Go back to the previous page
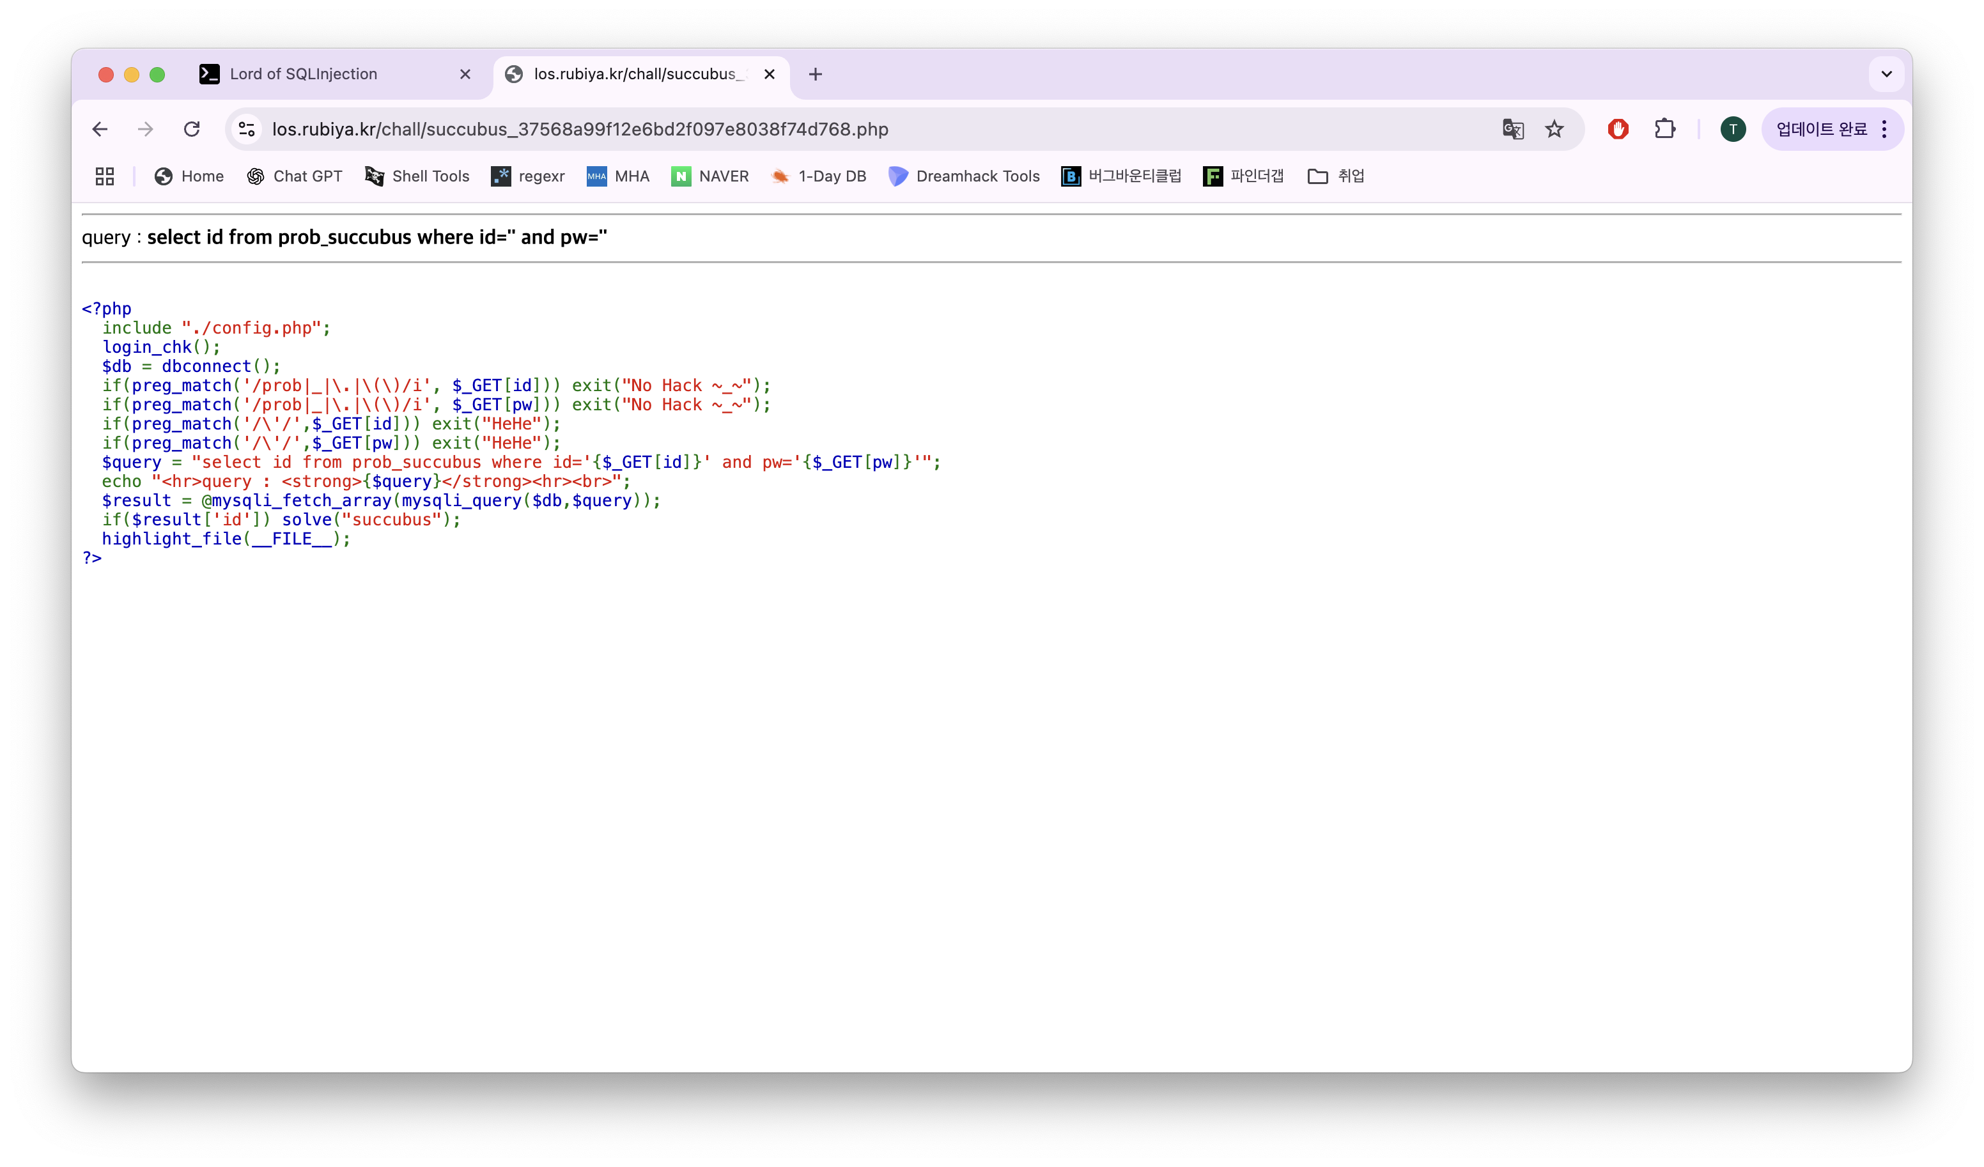 click(x=100, y=129)
